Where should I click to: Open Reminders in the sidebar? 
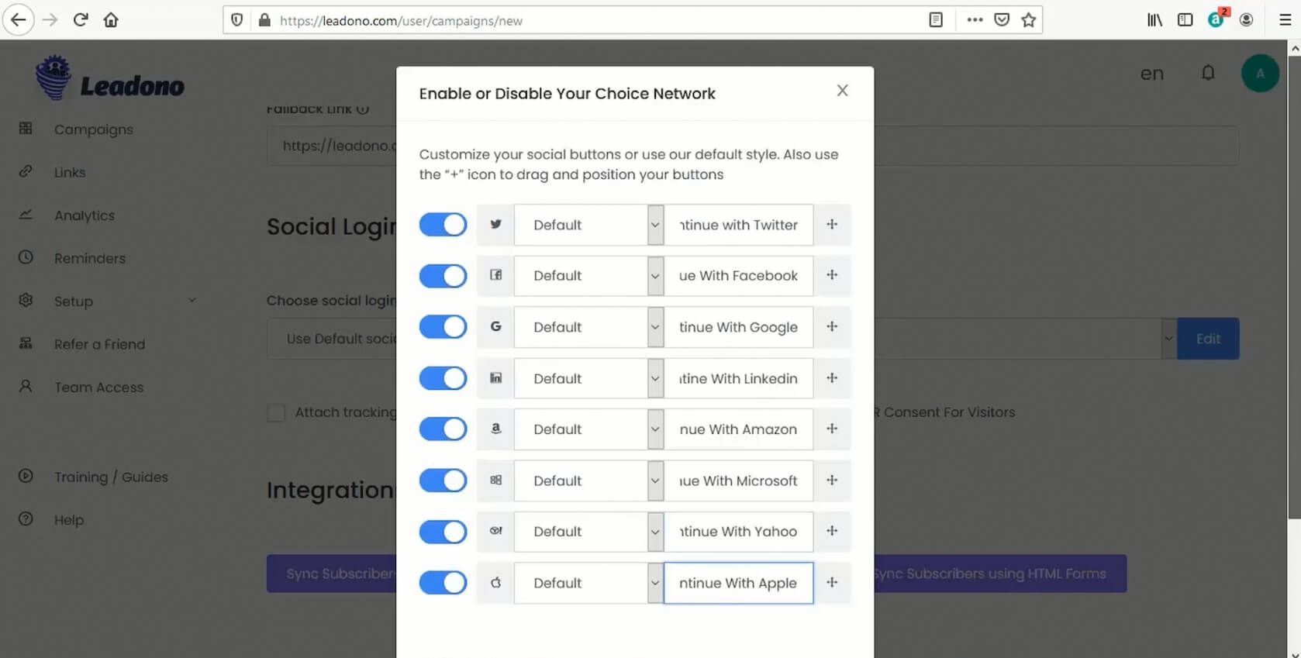click(x=89, y=258)
